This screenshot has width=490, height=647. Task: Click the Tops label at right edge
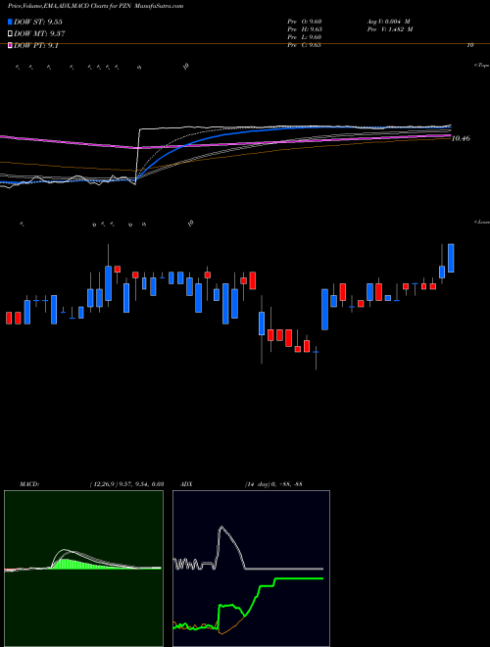(482, 66)
